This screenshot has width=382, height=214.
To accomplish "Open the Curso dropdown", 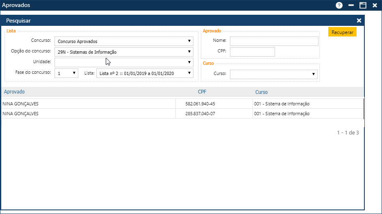I will tap(274, 74).
